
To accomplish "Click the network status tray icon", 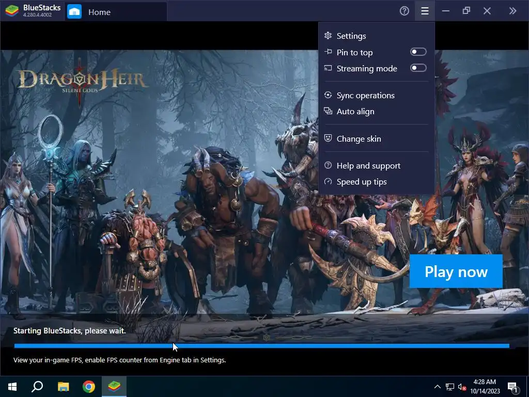I will (450, 387).
